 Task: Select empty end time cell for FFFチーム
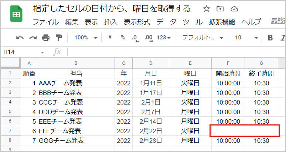261,131
